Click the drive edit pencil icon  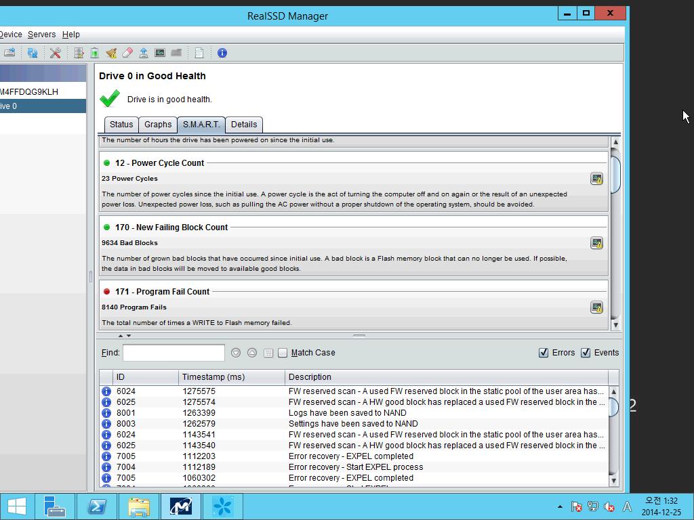[x=79, y=53]
